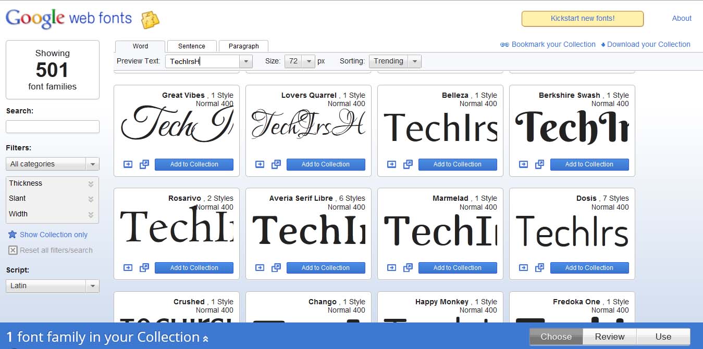
Task: Click the Marmelad font preview
Action: 440,231
